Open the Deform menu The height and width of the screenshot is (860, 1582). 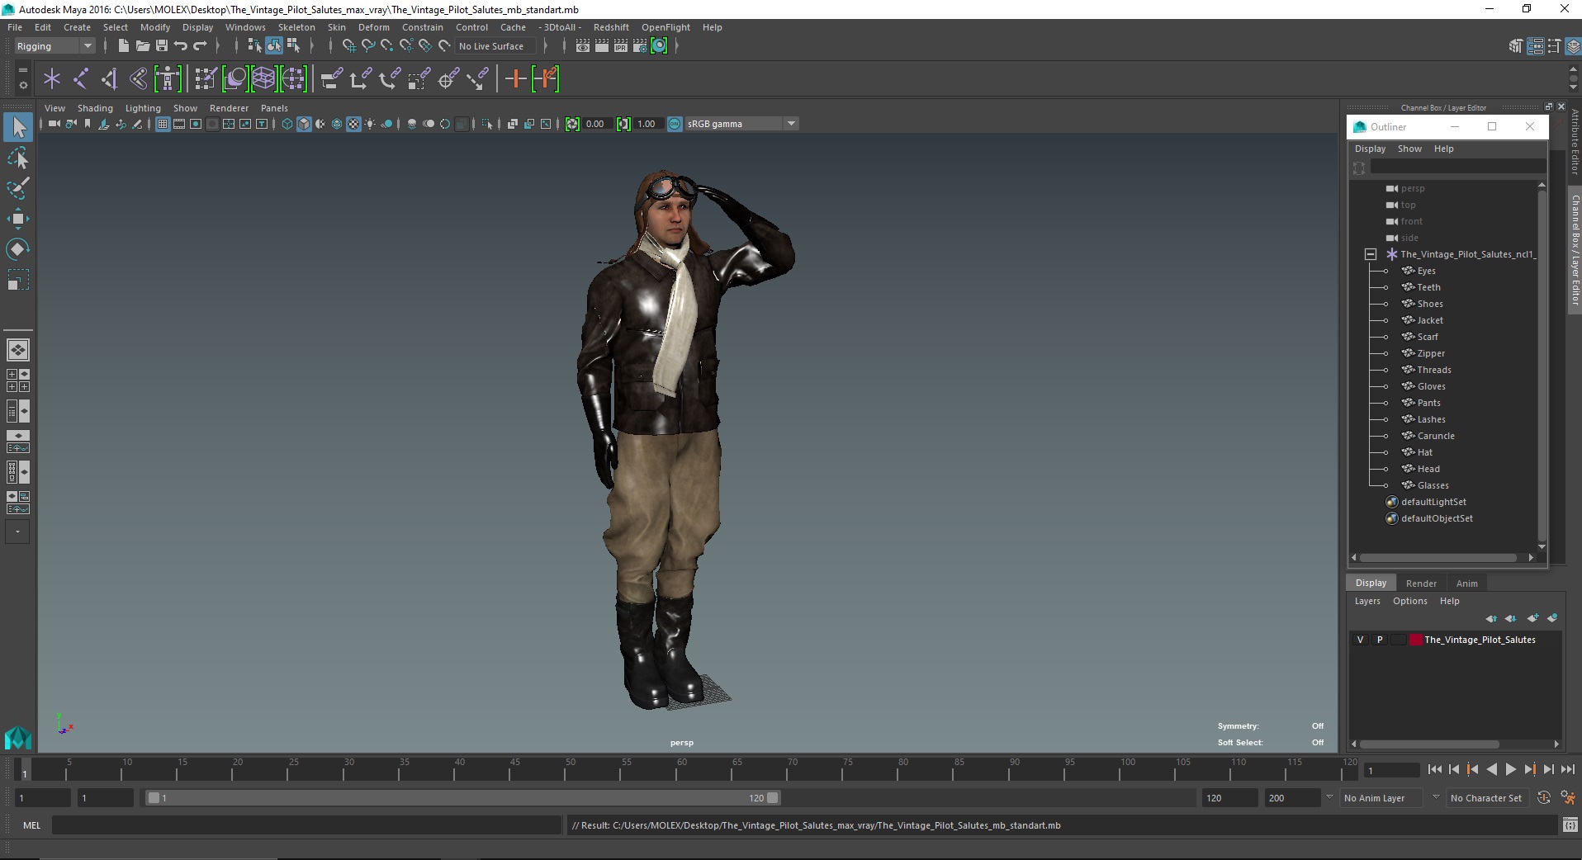[373, 27]
